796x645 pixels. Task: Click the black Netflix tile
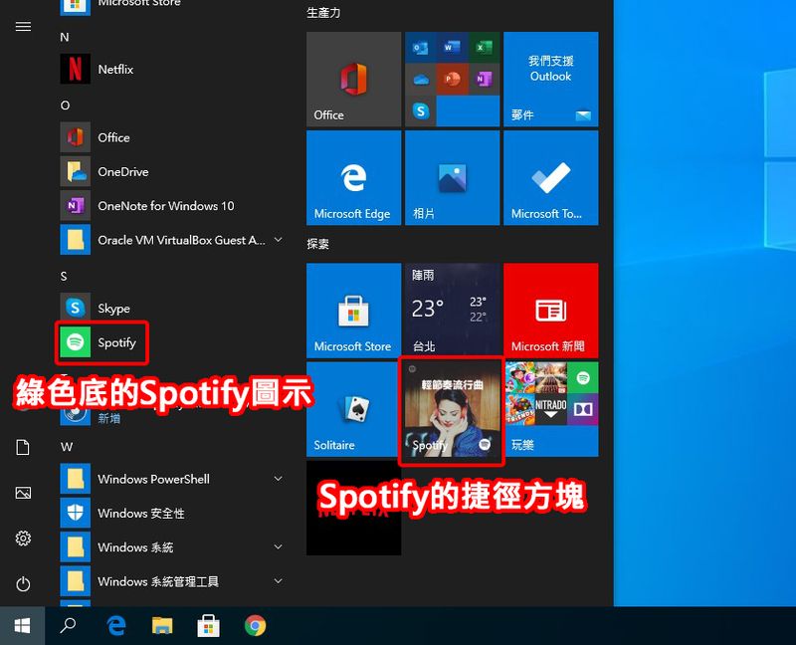tap(354, 508)
